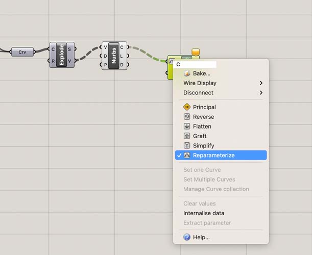Viewport: 312px width, 255px height.
Task: Click the L output of Nurbs
Action: click(122, 56)
